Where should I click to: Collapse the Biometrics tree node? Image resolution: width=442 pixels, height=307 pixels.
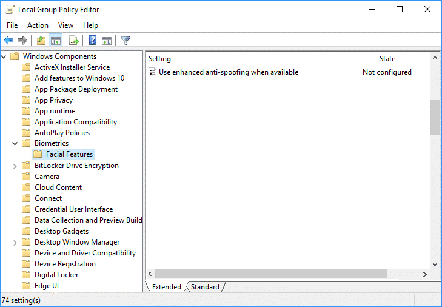(x=15, y=144)
